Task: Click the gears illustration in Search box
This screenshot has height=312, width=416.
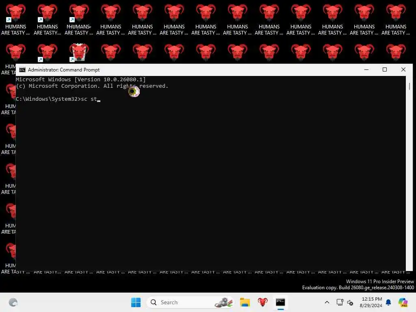Action: tap(224, 302)
